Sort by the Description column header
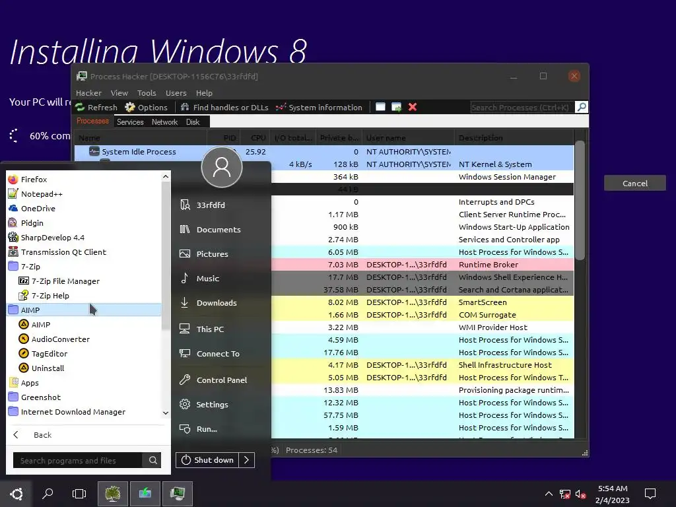The width and height of the screenshot is (676, 507). coord(514,138)
